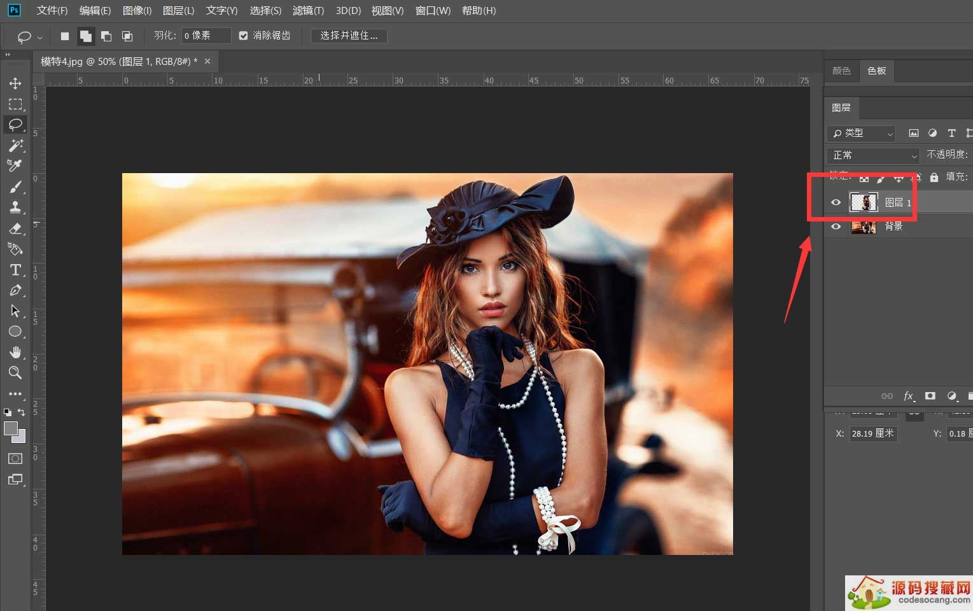Open the 滤镜(T) menu

click(308, 11)
